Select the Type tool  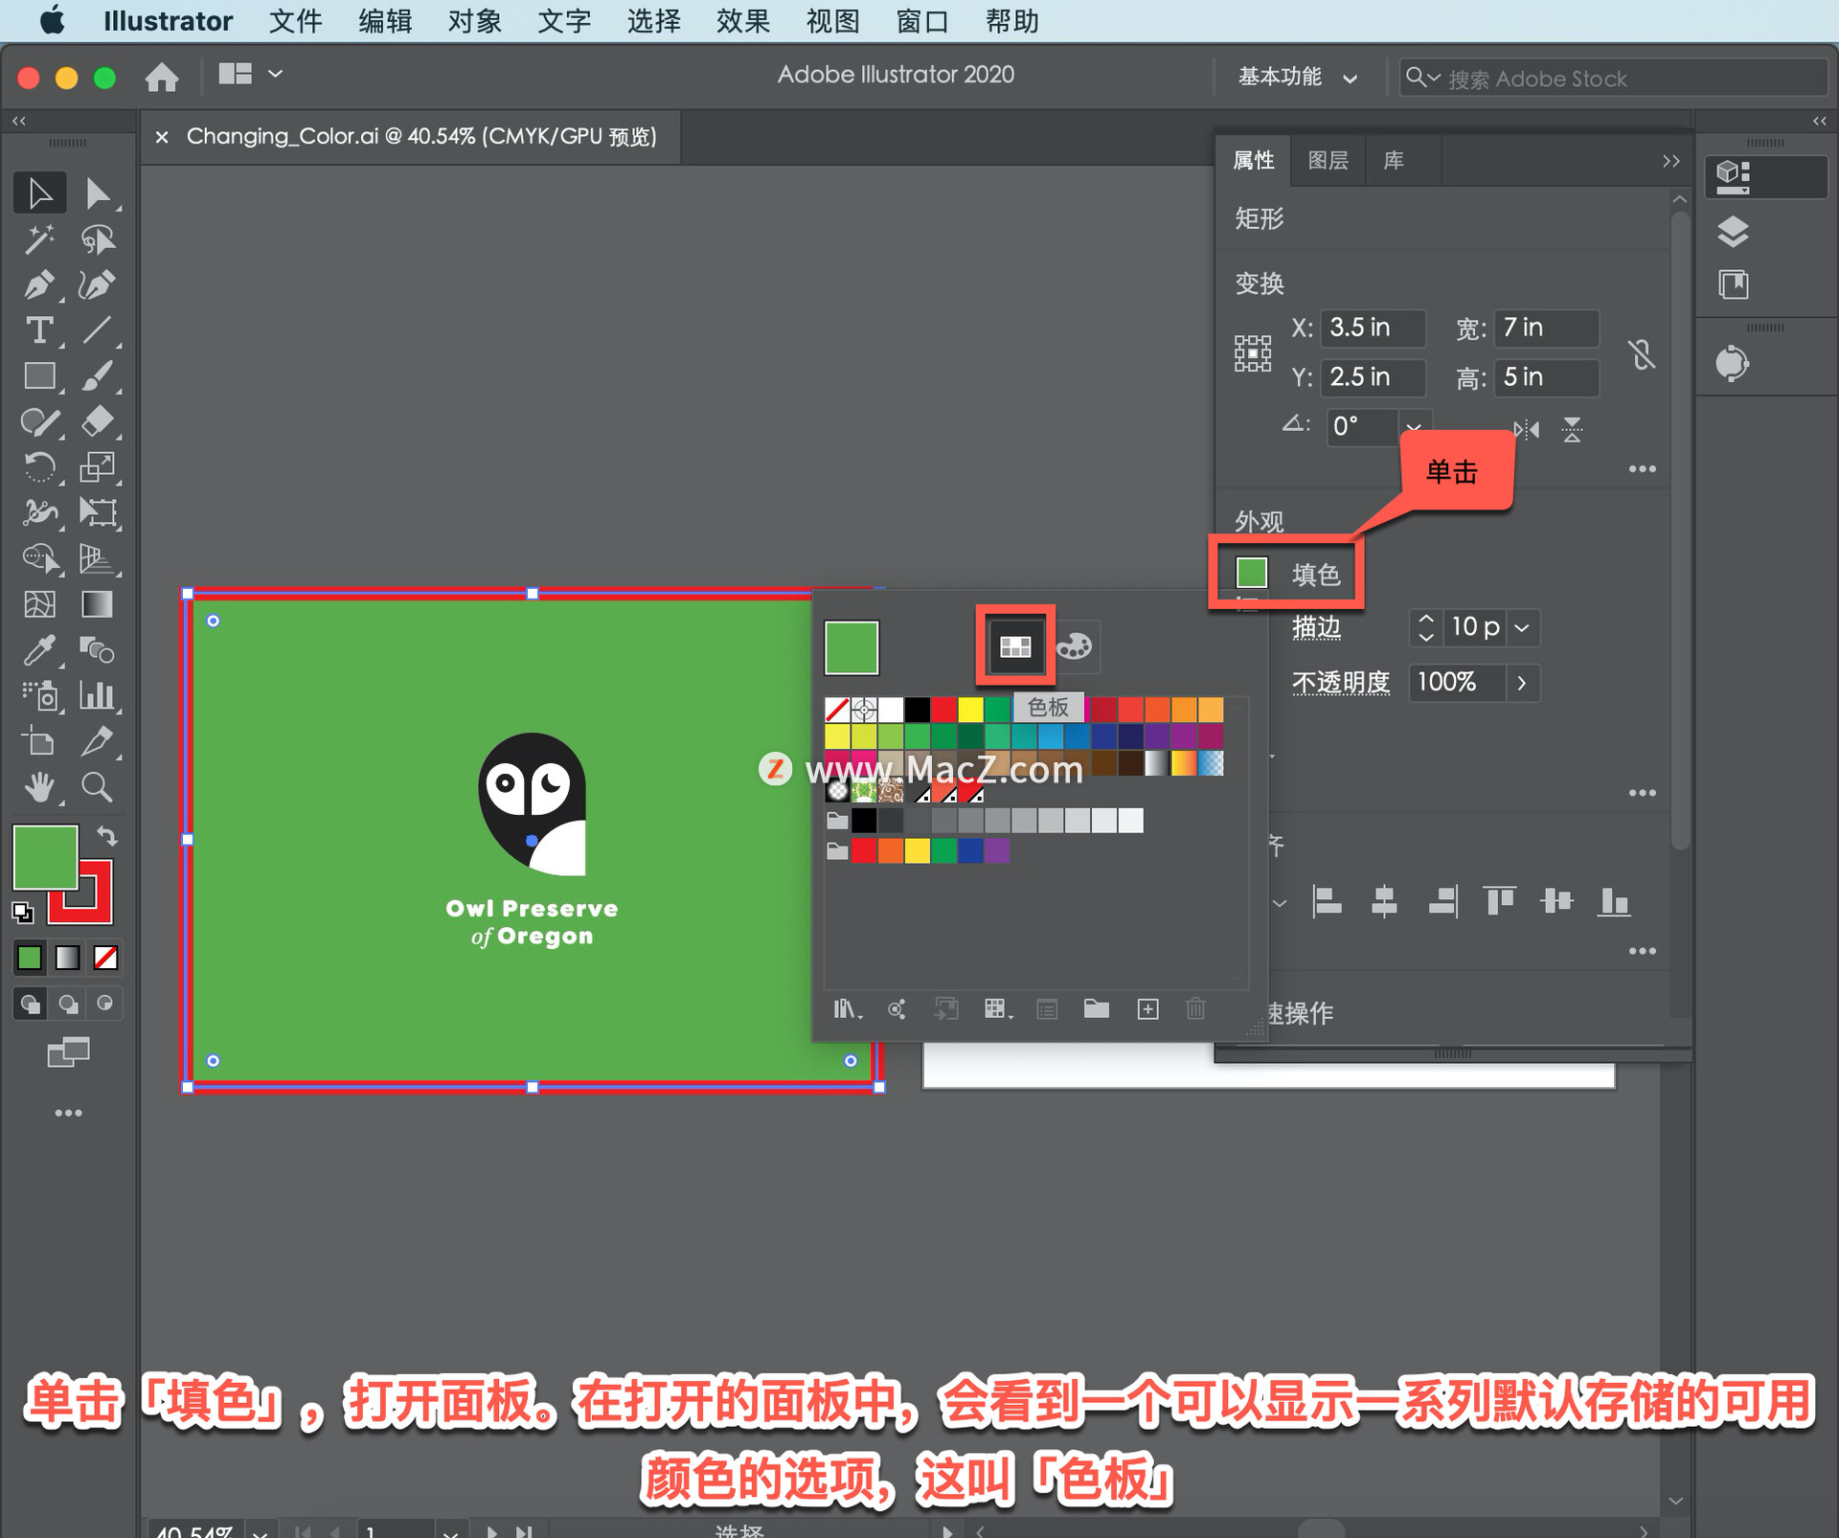coord(38,330)
